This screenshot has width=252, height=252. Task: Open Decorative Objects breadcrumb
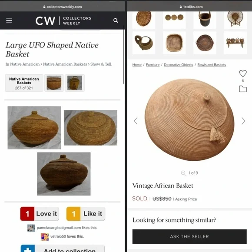[x=179, y=65]
